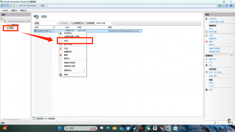The width and height of the screenshot is (235, 132).
Task: Collapse the LAPTOP-QOHVIAO9 server tree node
Action: [x=2, y=22]
